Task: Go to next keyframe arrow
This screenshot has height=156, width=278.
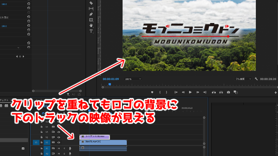Action: point(23,57)
